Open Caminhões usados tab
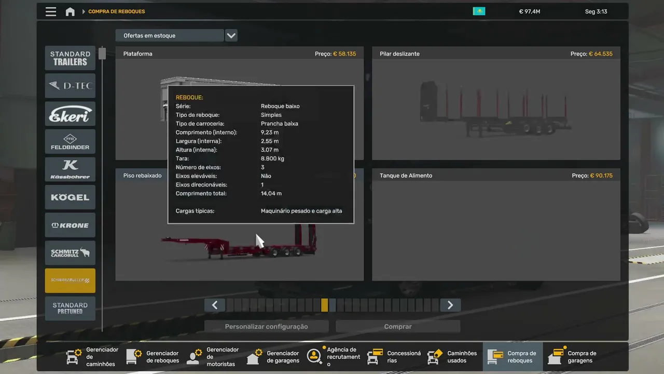The image size is (664, 374). [454, 357]
